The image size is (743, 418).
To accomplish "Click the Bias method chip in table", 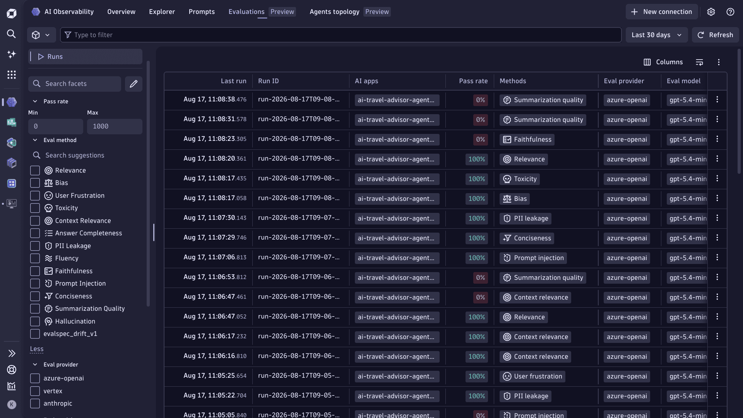I will tap(515, 199).
